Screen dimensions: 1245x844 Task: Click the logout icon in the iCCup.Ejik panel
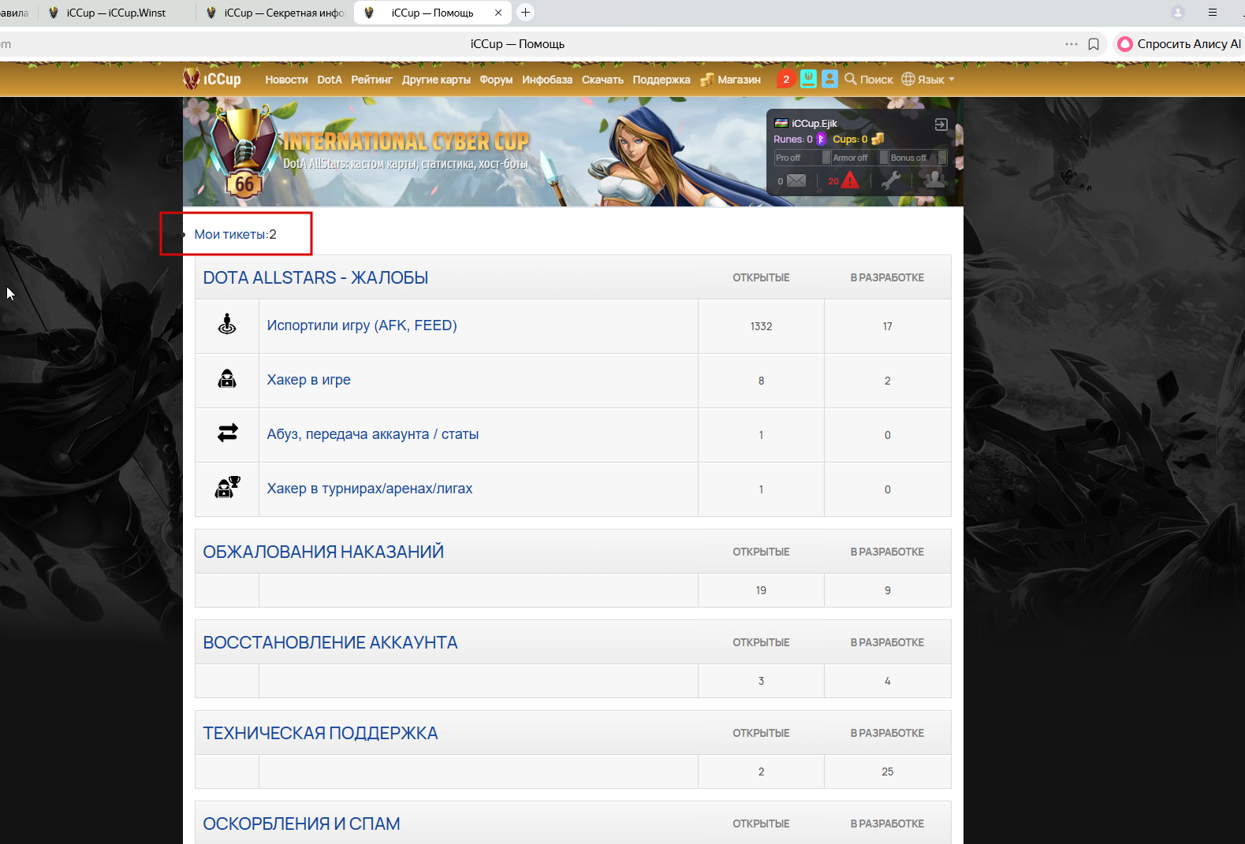point(941,125)
